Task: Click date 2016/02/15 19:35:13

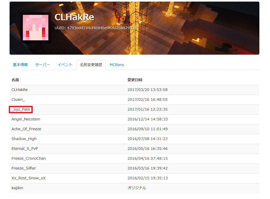Action: click(x=147, y=178)
